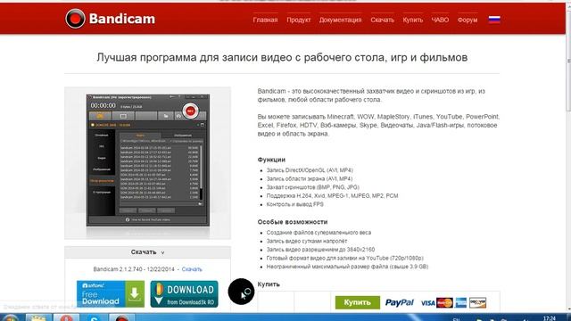Click the Bandicam application screenshot thumbnail

tap(148, 160)
